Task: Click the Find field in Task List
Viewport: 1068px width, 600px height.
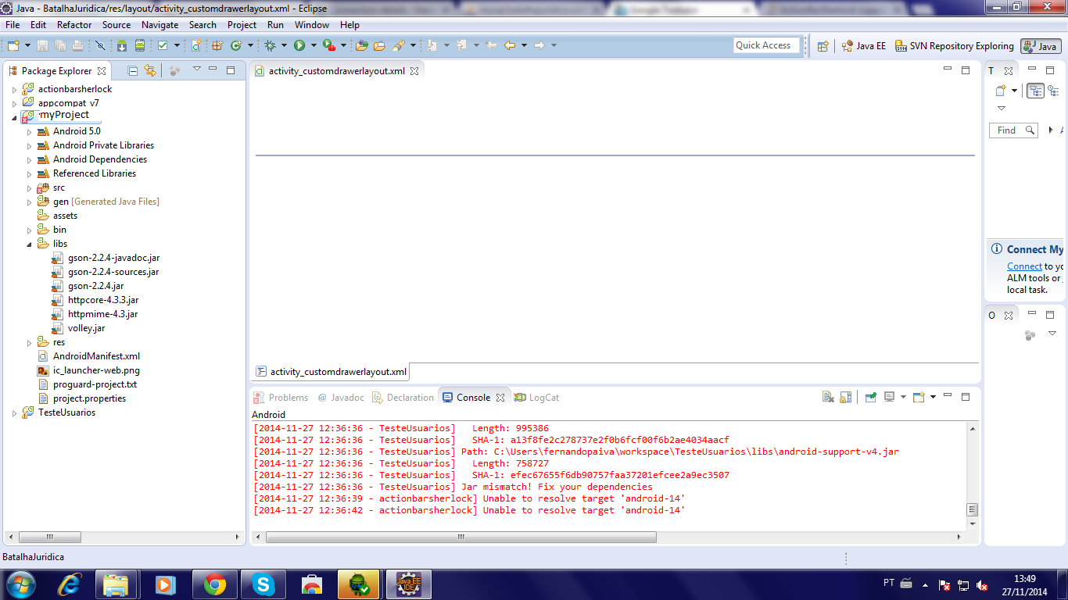Action: (1013, 130)
